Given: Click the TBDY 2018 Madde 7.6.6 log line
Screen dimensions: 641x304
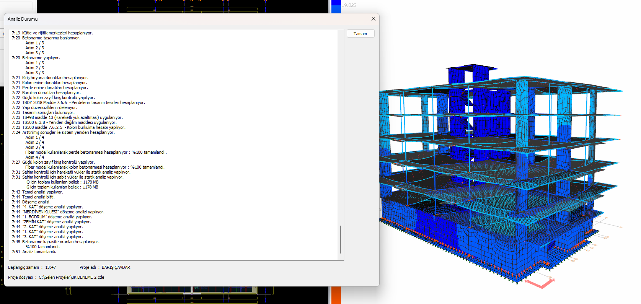Looking at the screenshot, I should [83, 102].
